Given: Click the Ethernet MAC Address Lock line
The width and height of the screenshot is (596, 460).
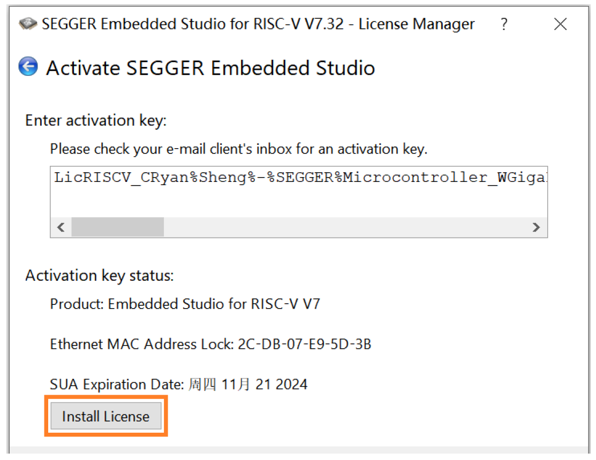Looking at the screenshot, I should 210,344.
